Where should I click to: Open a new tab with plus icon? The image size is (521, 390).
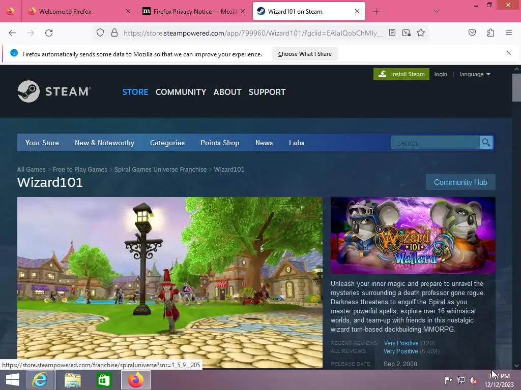point(376,12)
